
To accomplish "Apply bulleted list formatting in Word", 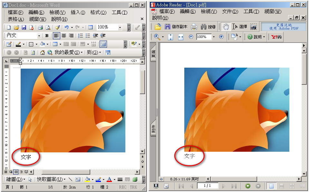I will coord(88,36).
